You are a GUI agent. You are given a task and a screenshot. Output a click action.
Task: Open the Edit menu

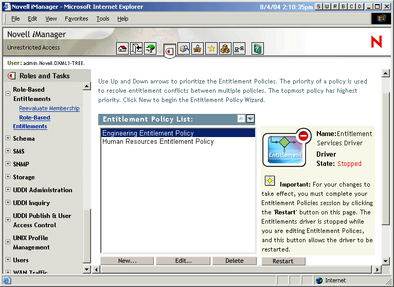tap(32, 19)
